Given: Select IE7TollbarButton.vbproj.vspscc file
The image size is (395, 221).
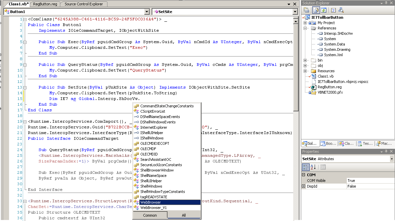Looking at the screenshot, I should pos(343,82).
